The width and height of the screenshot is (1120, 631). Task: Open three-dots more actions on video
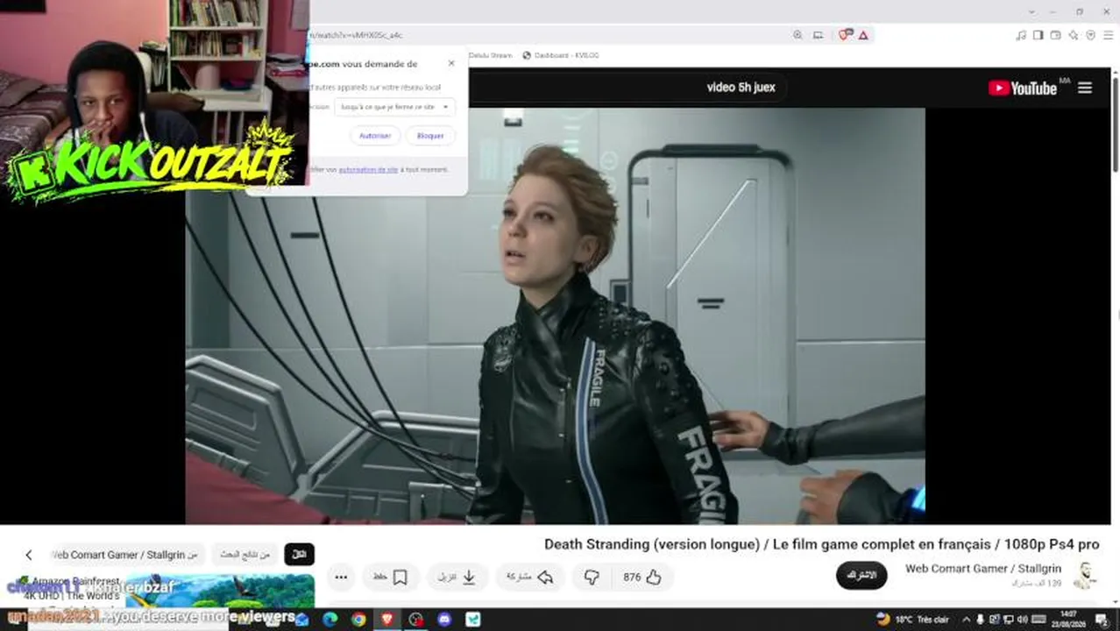click(x=341, y=577)
